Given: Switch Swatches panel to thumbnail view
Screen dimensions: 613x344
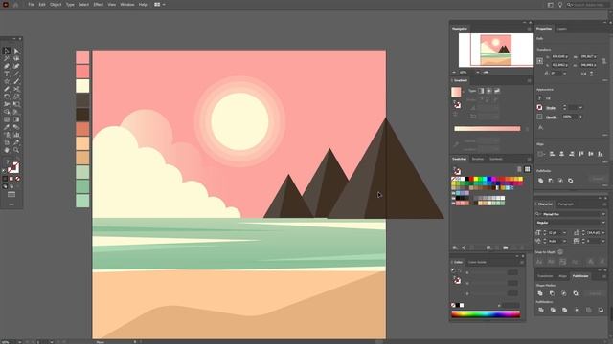Looking at the screenshot, I should 527,169.
